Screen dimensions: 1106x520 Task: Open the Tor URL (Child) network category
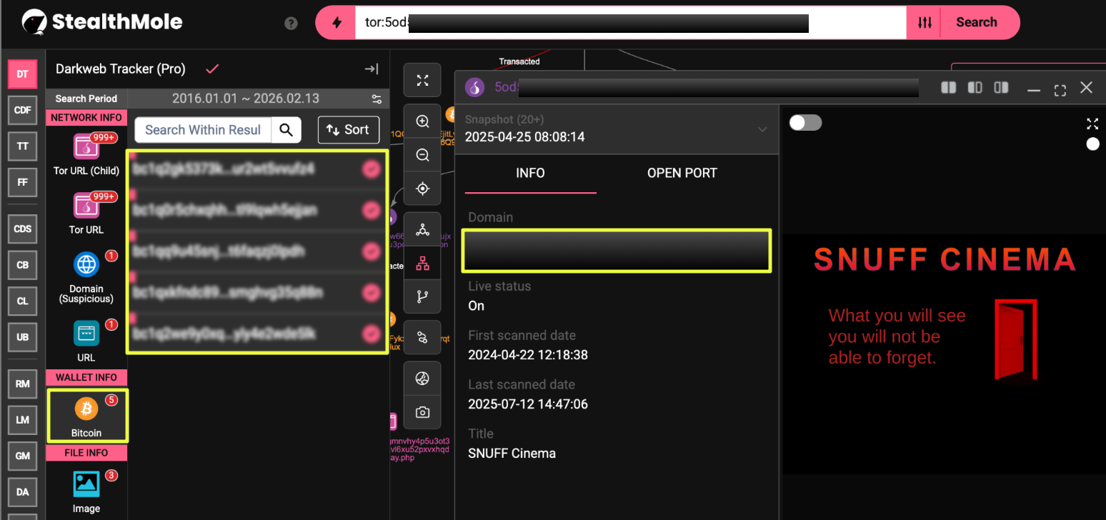tap(86, 147)
